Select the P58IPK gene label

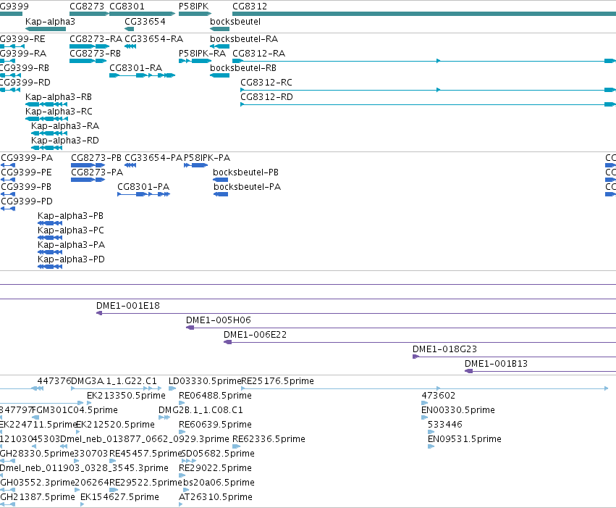coord(194,7)
